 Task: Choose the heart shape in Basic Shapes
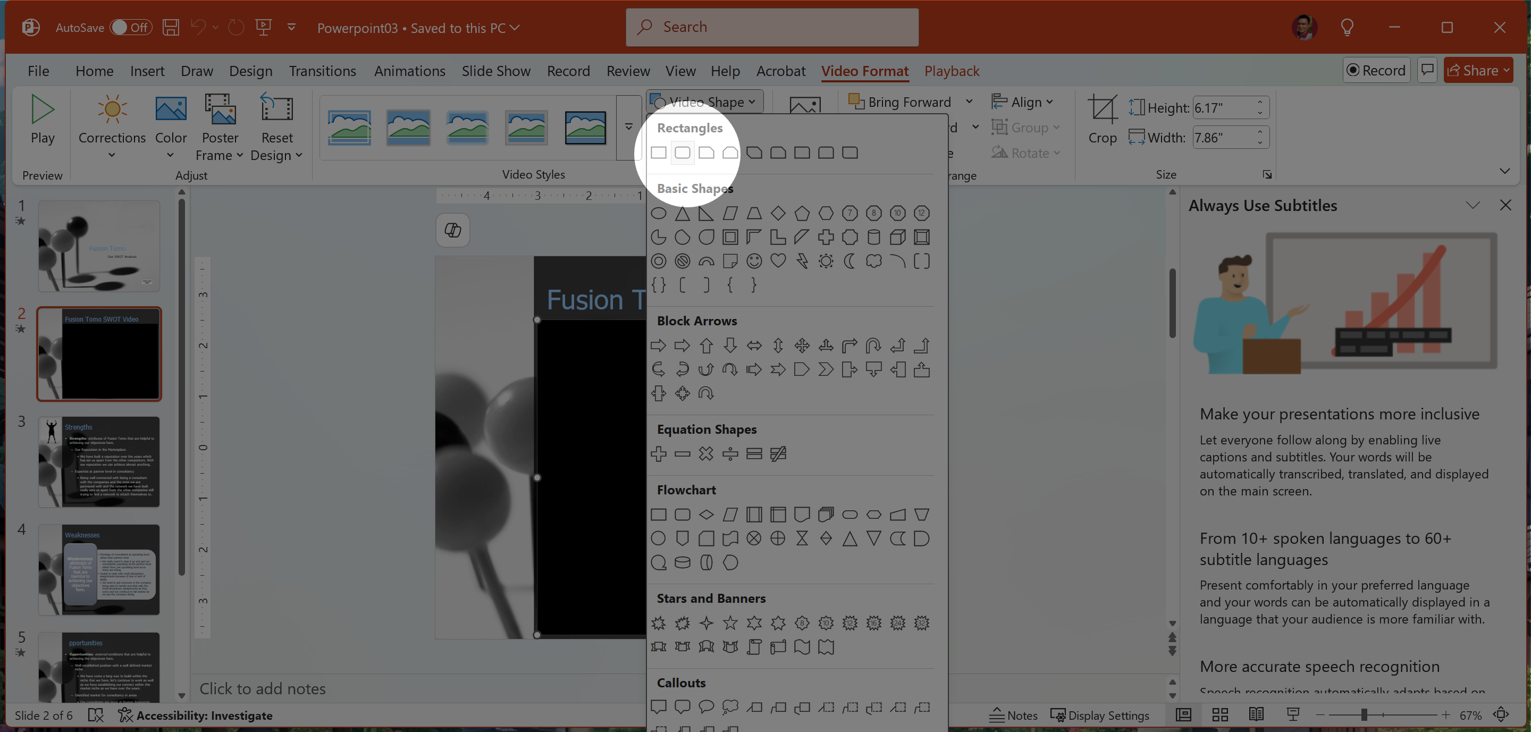point(778,261)
